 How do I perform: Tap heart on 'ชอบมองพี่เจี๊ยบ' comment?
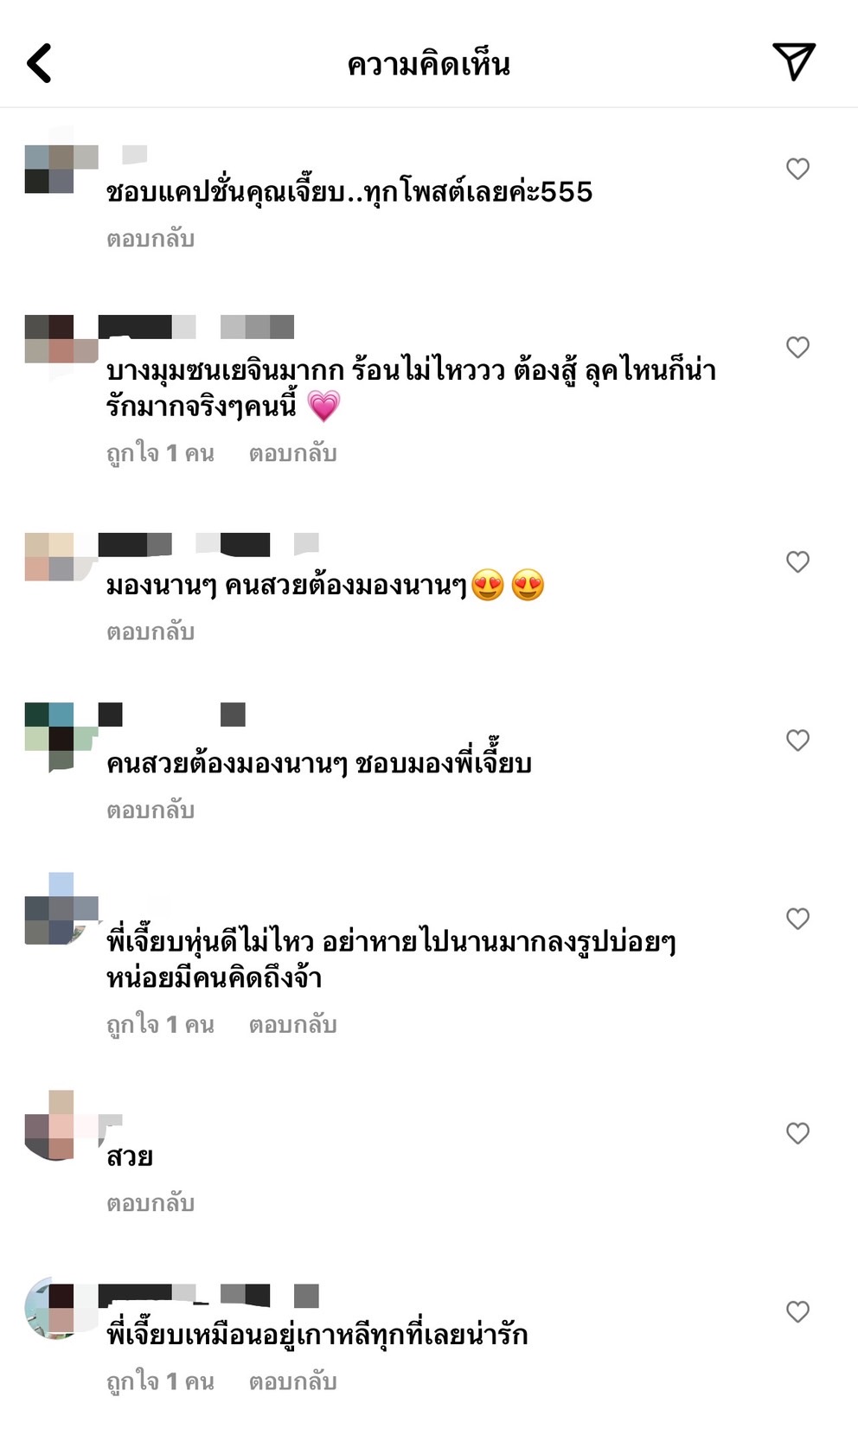pyautogui.click(x=797, y=740)
